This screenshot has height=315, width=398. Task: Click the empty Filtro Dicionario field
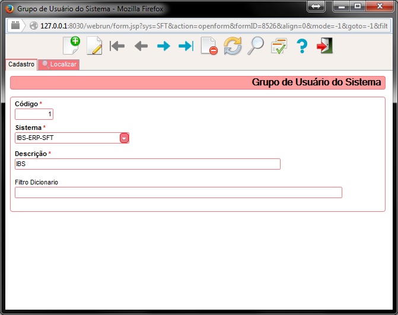click(x=179, y=193)
